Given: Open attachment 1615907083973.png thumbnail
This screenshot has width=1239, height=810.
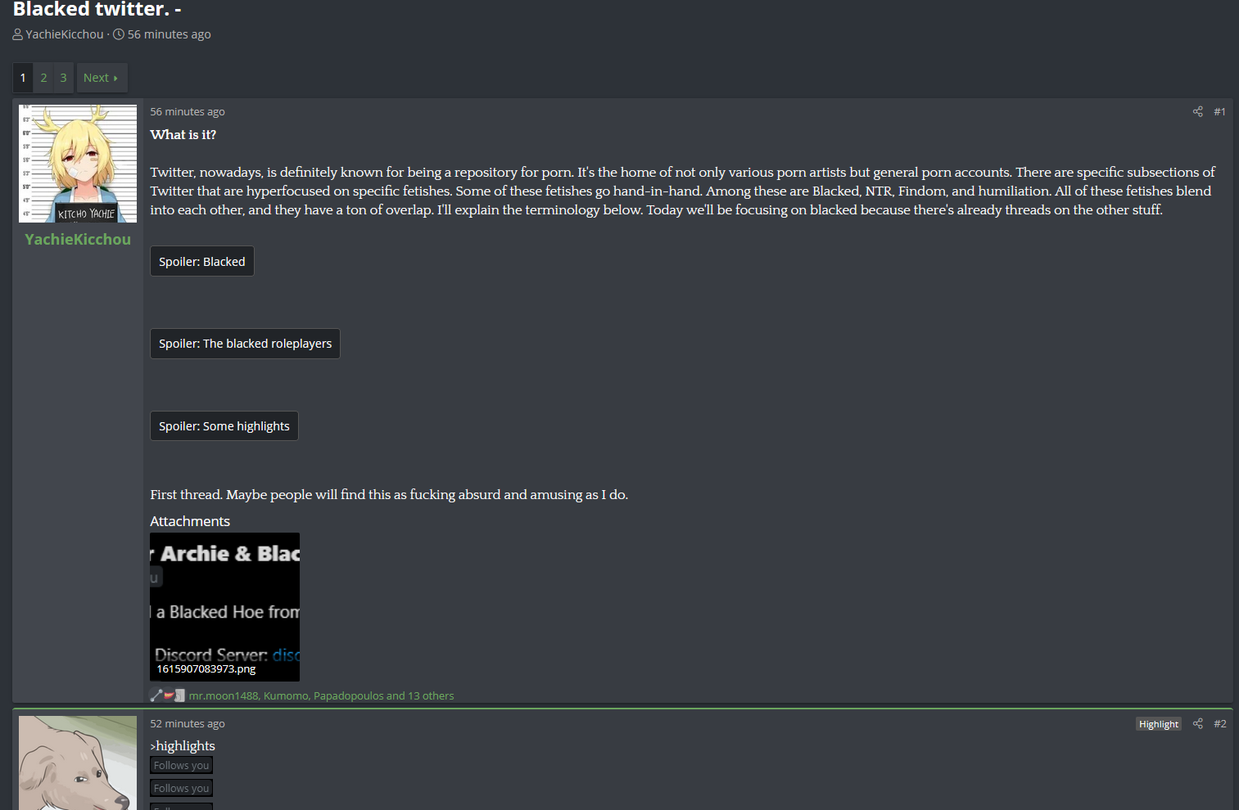Looking at the screenshot, I should click(224, 607).
